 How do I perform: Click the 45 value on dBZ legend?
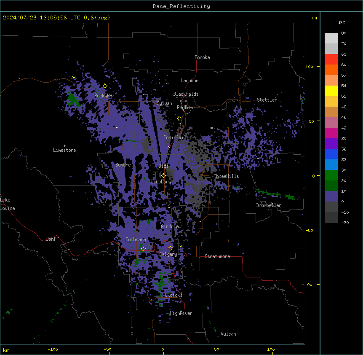pyautogui.click(x=344, y=118)
